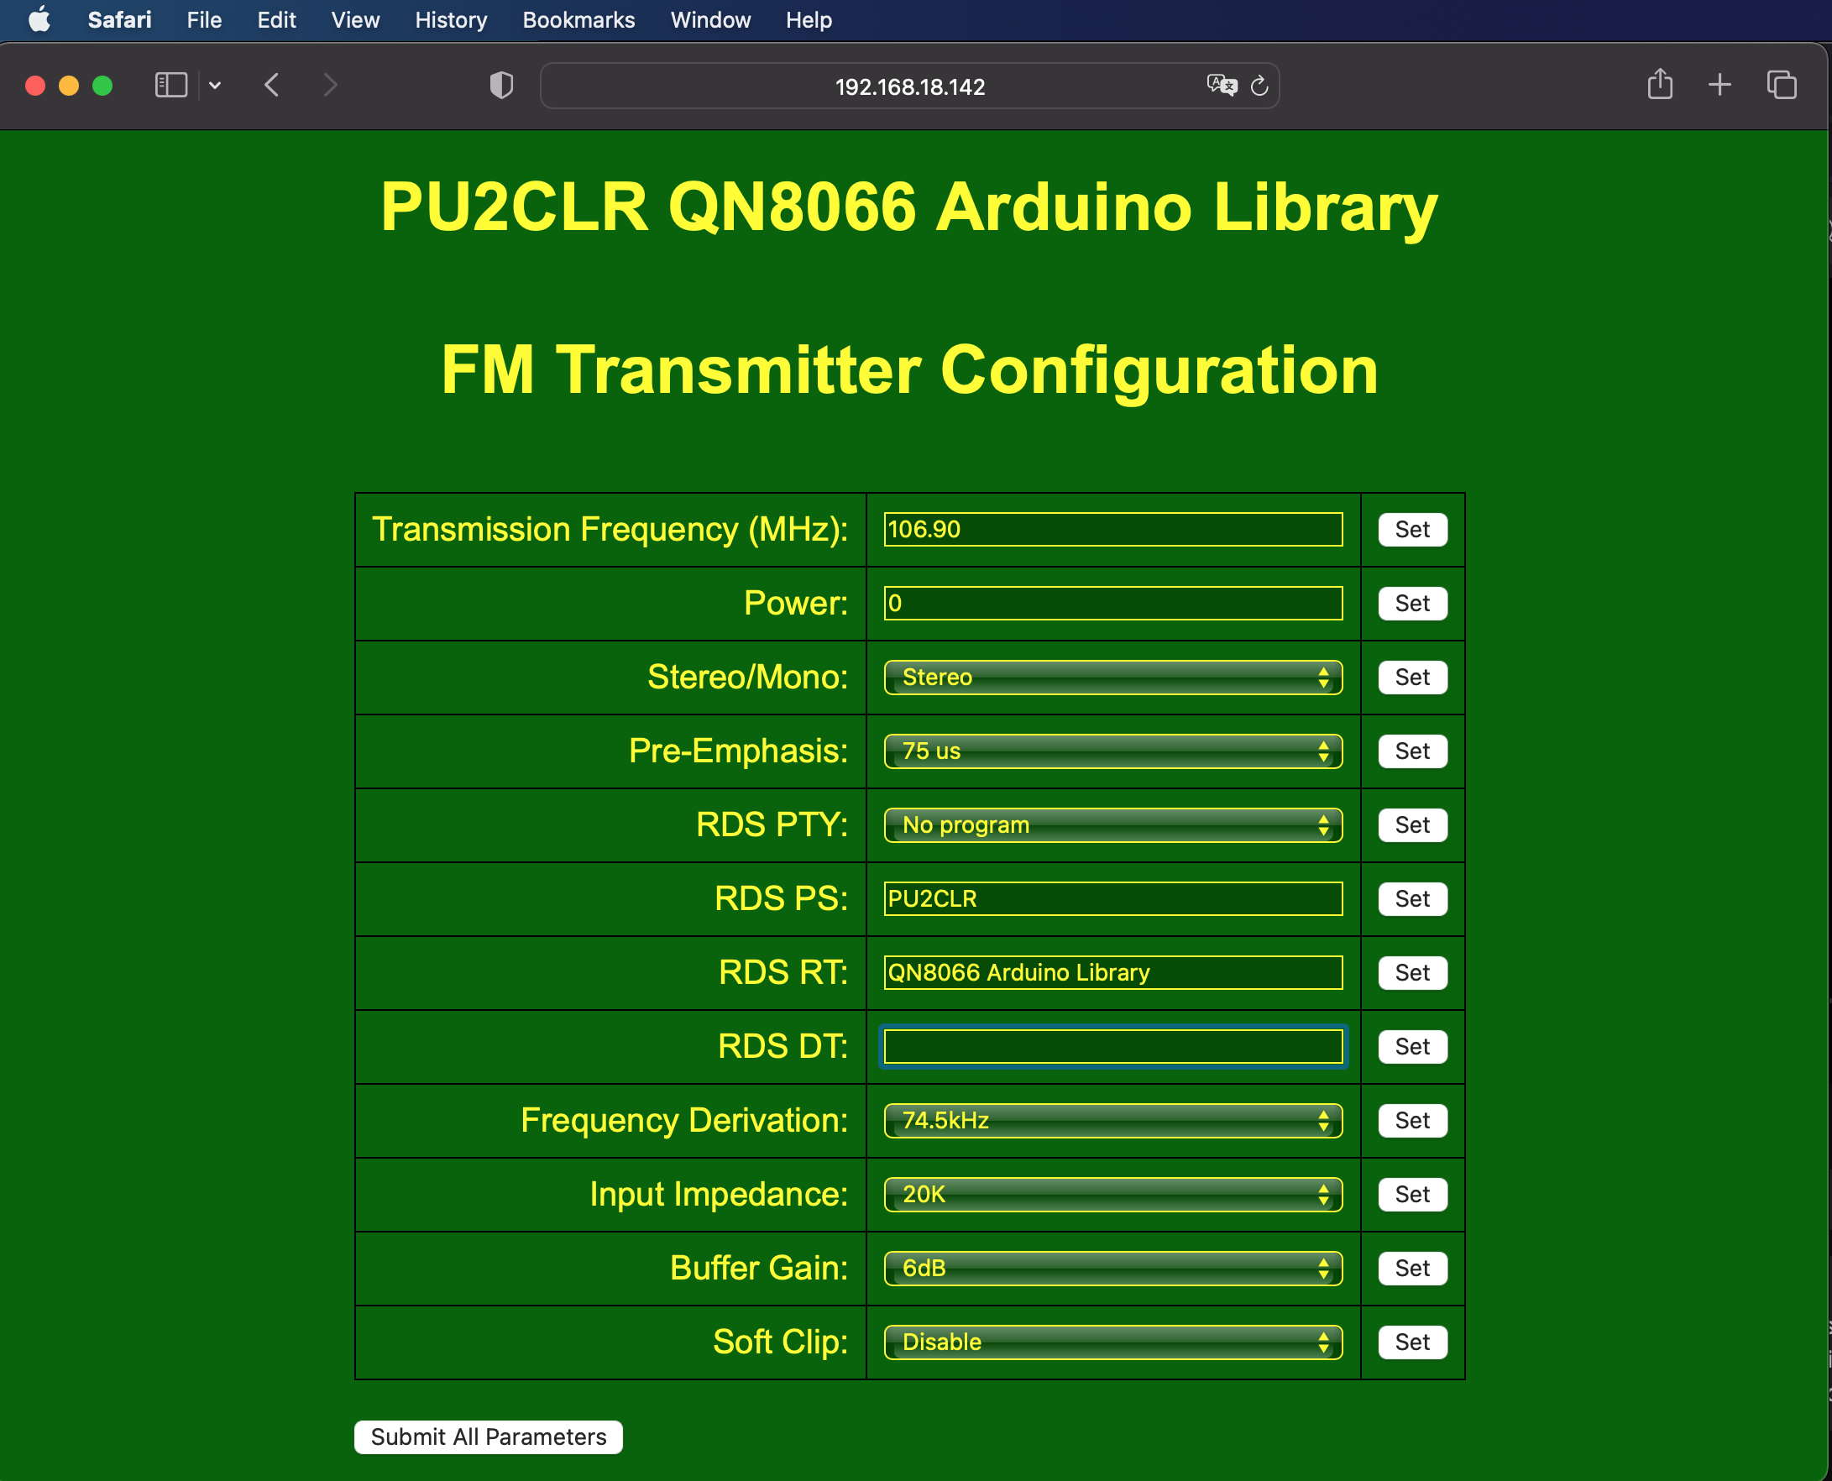Click Set button for RDS PTY
The height and width of the screenshot is (1481, 1832).
pyautogui.click(x=1413, y=825)
